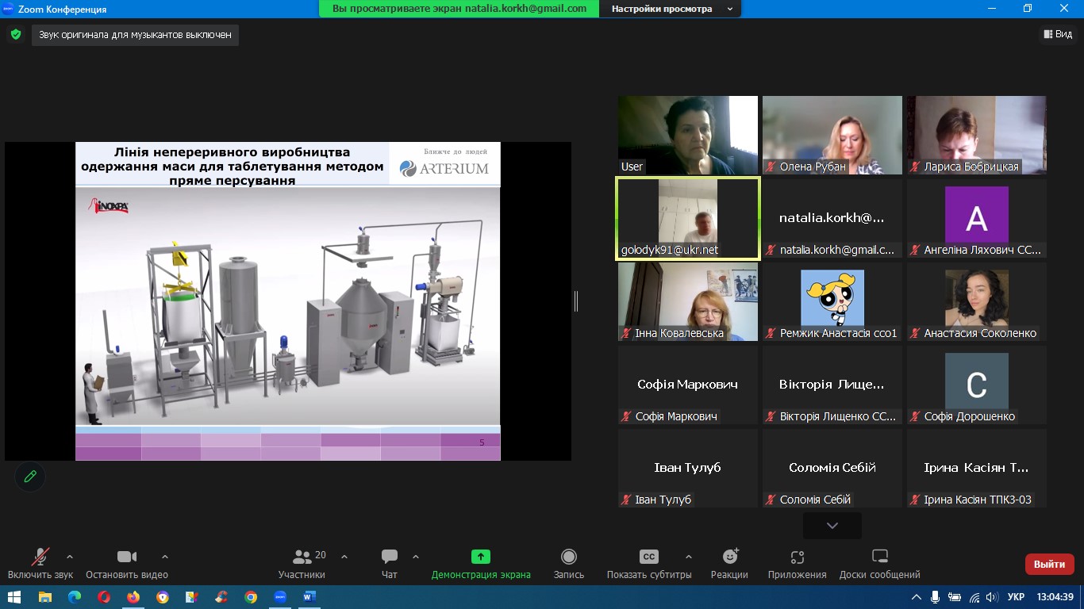Click the battery status tray icon
1084x609 pixels.
(x=955, y=597)
